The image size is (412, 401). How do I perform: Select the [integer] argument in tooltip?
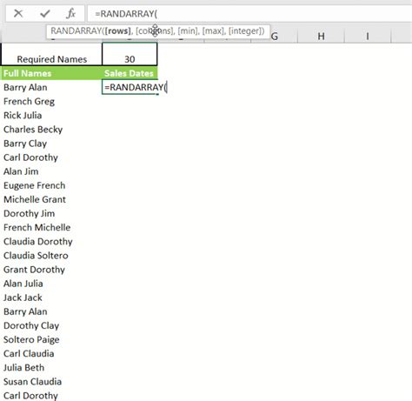tap(245, 30)
